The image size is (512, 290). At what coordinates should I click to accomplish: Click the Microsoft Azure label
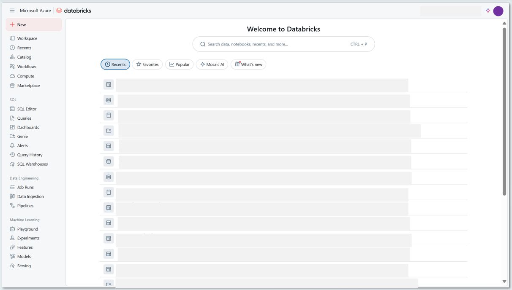[x=35, y=11]
